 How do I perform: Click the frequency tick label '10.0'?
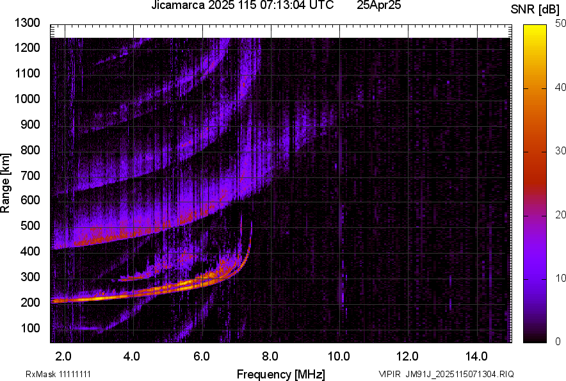click(x=339, y=357)
